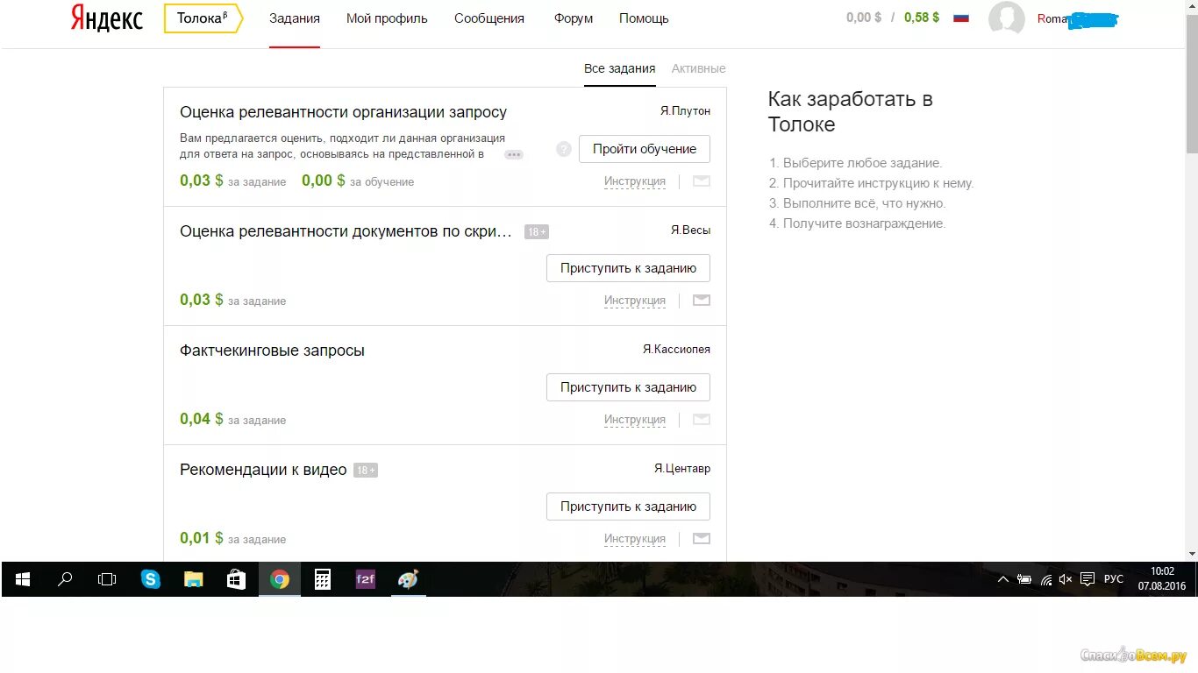Open the Windows Start menu
This screenshot has width=1198, height=673.
point(23,579)
